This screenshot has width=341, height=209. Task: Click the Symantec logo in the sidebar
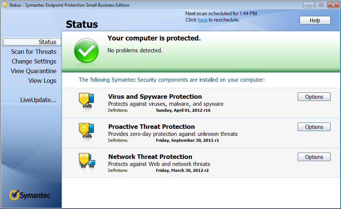point(31,195)
